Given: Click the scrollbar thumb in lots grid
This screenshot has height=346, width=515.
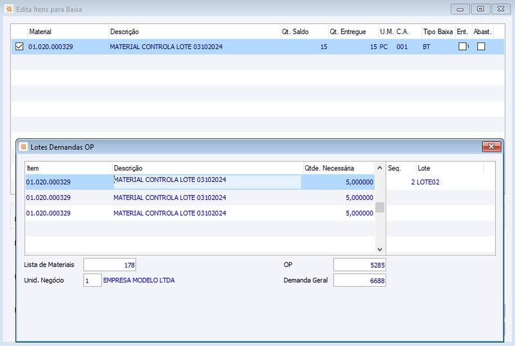Looking at the screenshot, I should click(x=380, y=208).
